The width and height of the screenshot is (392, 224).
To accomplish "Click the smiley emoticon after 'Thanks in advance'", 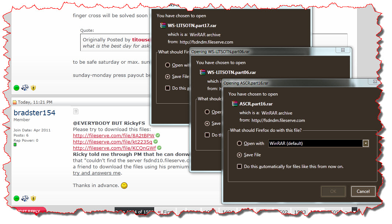I will pos(124,186).
